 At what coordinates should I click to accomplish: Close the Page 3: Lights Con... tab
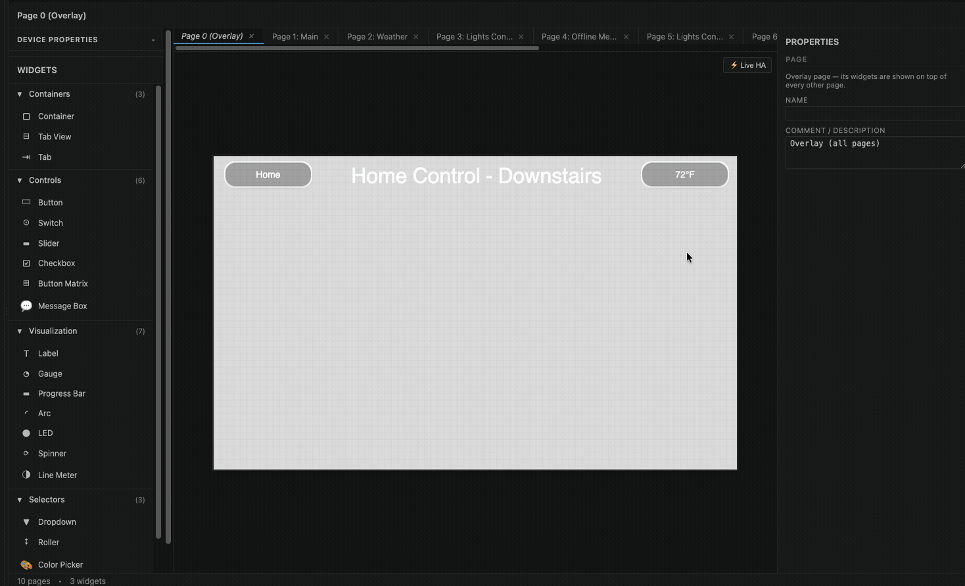pos(521,37)
